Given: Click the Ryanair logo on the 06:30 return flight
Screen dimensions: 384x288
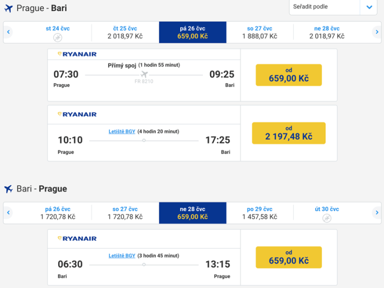Looking at the screenshot, I should [77, 238].
